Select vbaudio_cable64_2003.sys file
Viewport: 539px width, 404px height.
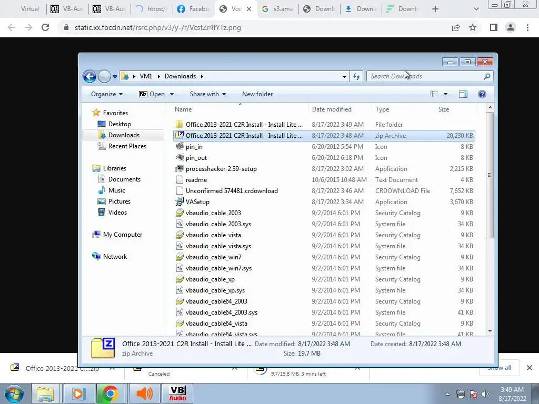coord(222,312)
